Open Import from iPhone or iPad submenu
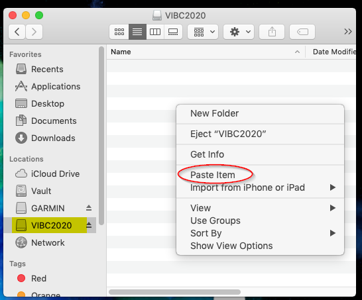This screenshot has height=300, width=362. click(x=260, y=187)
